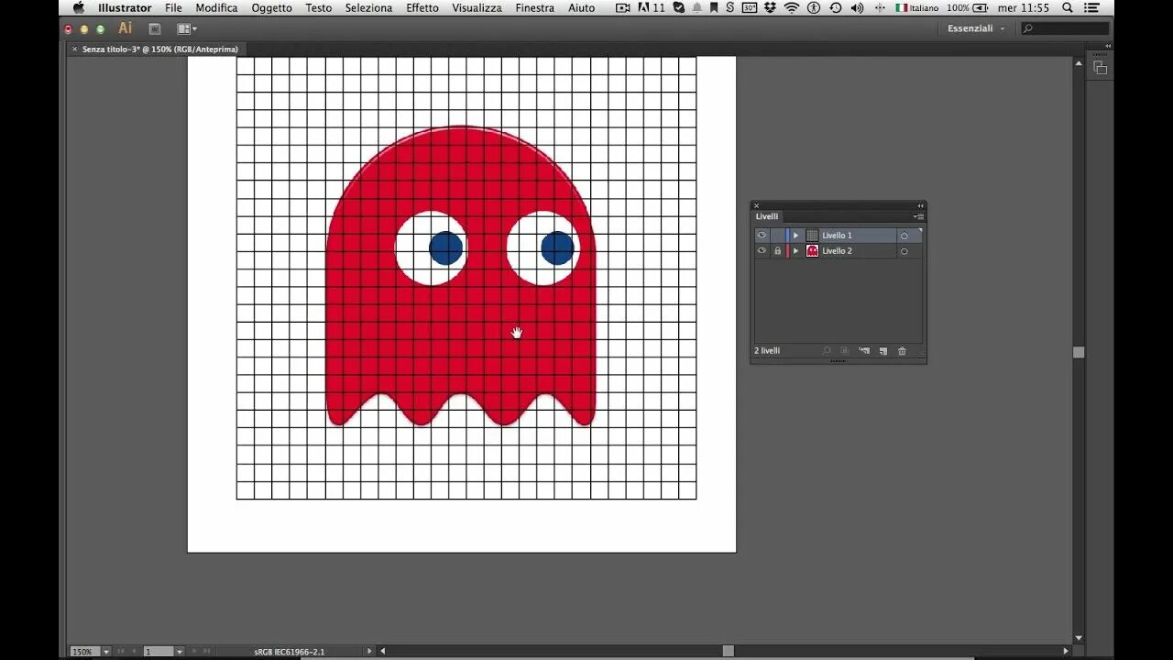Create a new layer in Livelli panel
The width and height of the screenshot is (1173, 660).
(x=883, y=351)
